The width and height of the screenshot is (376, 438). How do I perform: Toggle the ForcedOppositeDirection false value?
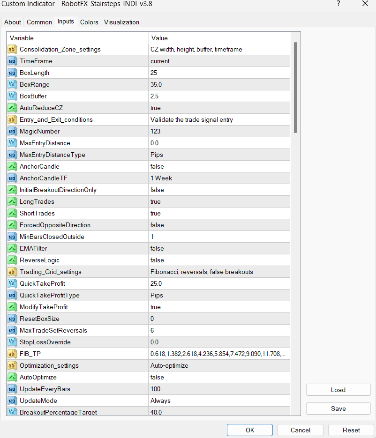coord(219,225)
